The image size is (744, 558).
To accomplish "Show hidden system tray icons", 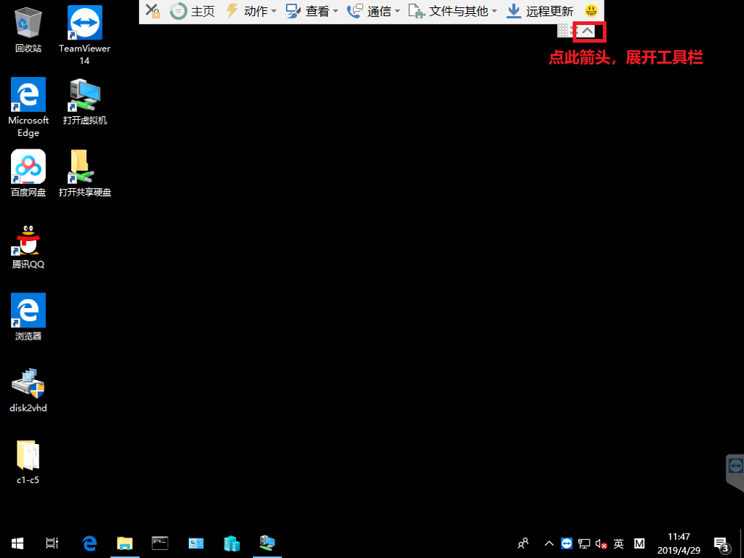I will [549, 543].
